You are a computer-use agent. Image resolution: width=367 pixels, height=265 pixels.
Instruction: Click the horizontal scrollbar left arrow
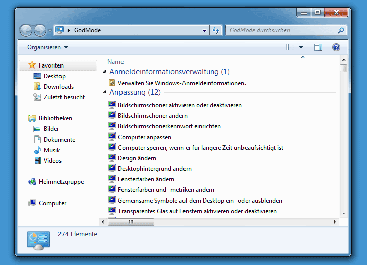coord(103,222)
